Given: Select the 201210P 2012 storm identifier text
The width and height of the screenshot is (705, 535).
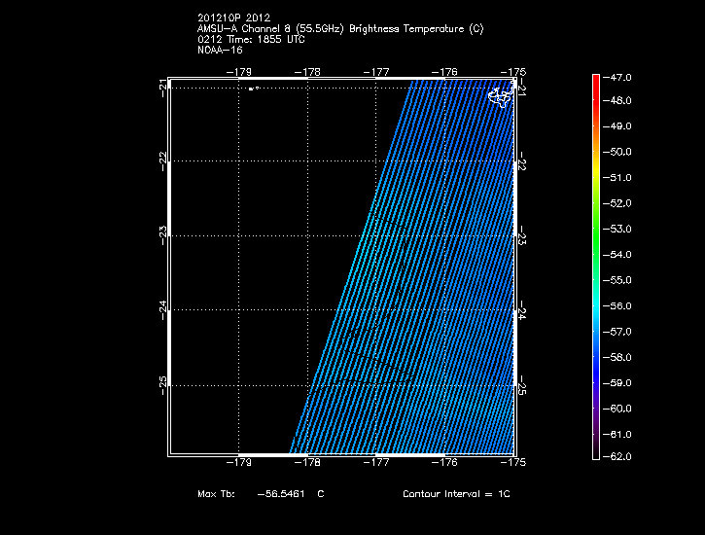Looking at the screenshot, I should click(x=234, y=18).
